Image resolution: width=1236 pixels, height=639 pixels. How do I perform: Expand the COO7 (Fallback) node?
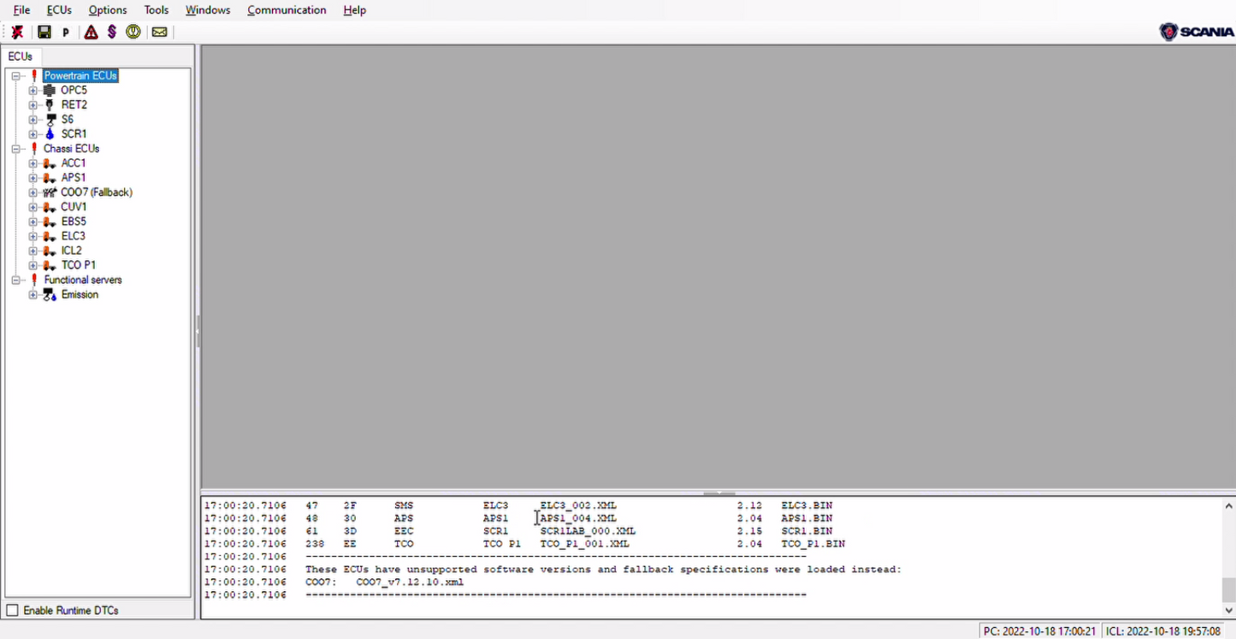(33, 192)
